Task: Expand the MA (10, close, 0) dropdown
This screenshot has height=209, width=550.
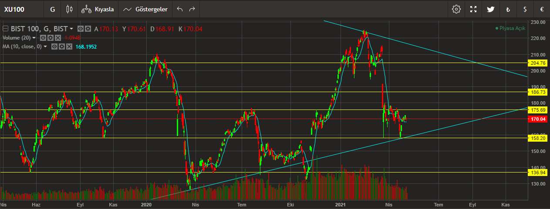Action: (45, 46)
